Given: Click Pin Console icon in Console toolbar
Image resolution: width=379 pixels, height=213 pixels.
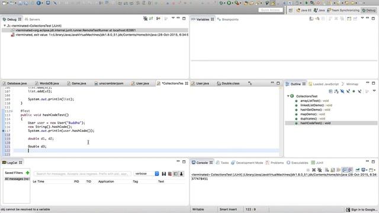Looking at the screenshot, I should (358, 170).
